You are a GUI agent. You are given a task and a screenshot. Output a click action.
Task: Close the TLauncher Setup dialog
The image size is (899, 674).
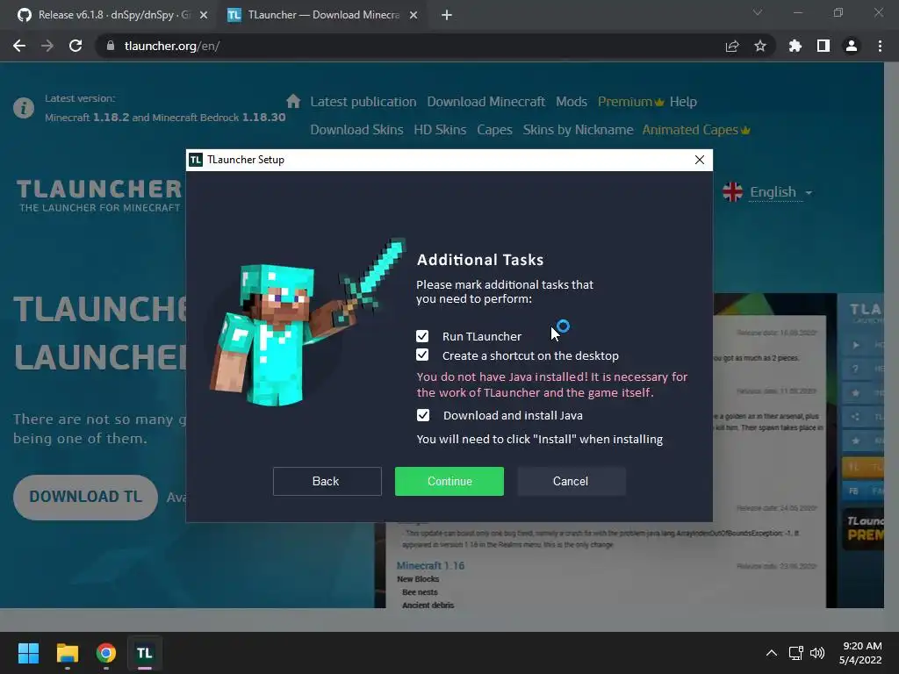700,160
